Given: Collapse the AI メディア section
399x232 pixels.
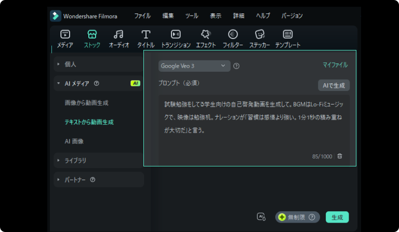Looking at the screenshot, I should tap(99, 83).
